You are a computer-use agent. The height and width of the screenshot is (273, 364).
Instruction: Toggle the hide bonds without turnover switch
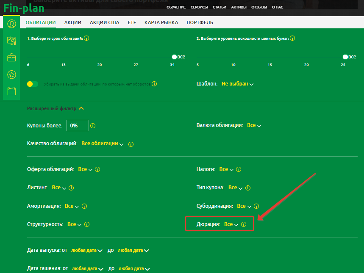(33, 84)
